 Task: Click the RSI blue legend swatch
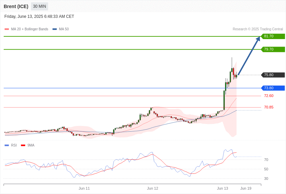[x=7, y=145]
